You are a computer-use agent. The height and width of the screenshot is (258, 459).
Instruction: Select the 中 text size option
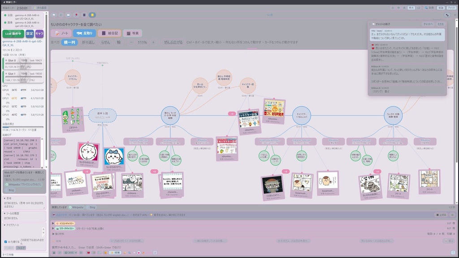point(398,8)
